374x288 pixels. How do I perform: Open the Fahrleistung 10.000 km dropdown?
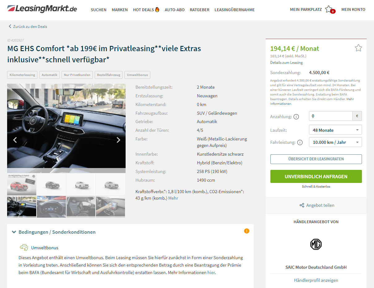pyautogui.click(x=335, y=142)
